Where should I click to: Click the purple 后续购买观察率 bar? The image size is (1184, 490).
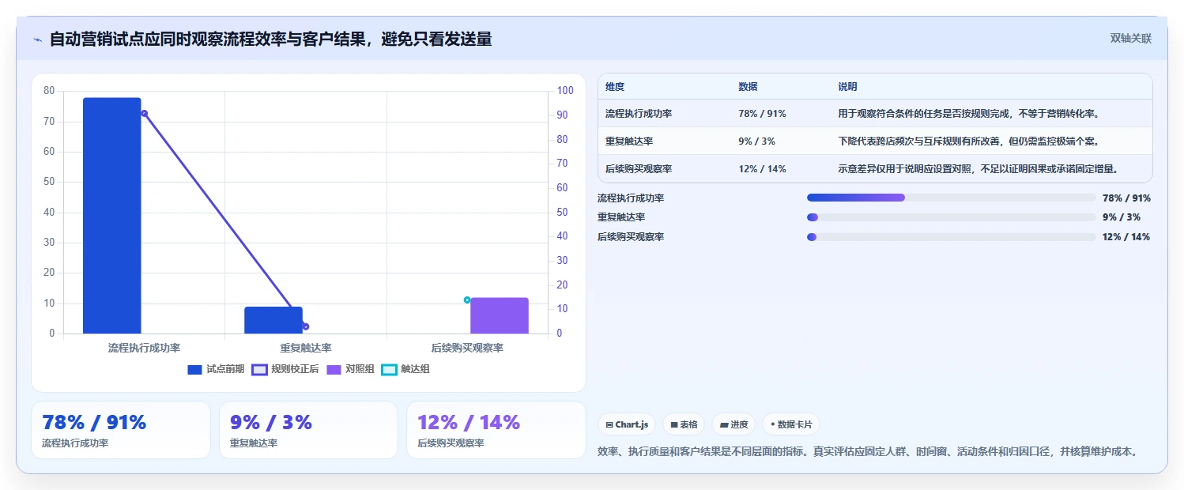(500, 315)
